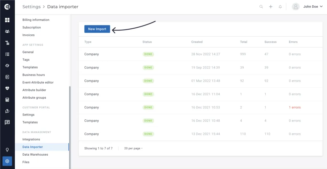Open Customer Portal Settings item
Screen dimensions: 327x169
[x=28, y=115]
